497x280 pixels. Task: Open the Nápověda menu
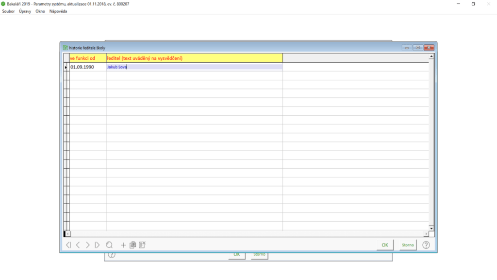pos(58,11)
